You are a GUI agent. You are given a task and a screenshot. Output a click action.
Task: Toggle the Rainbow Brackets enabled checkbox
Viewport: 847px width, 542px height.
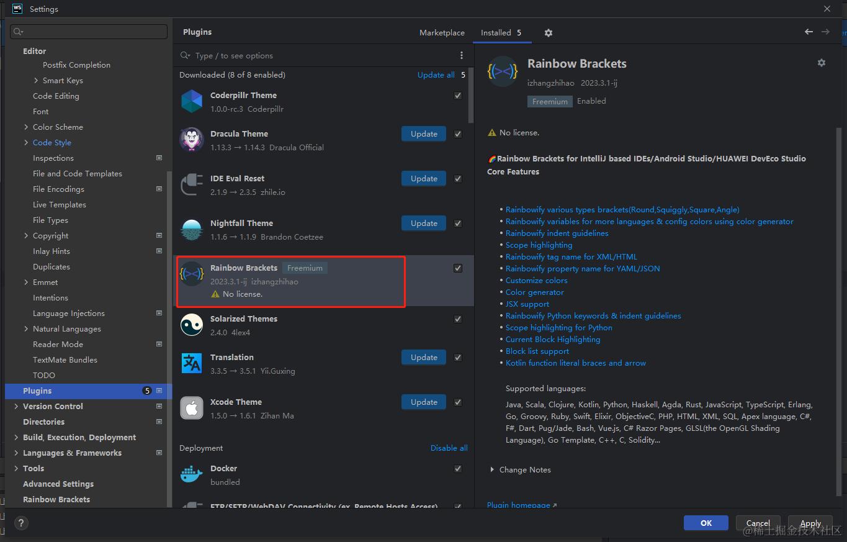pos(458,268)
